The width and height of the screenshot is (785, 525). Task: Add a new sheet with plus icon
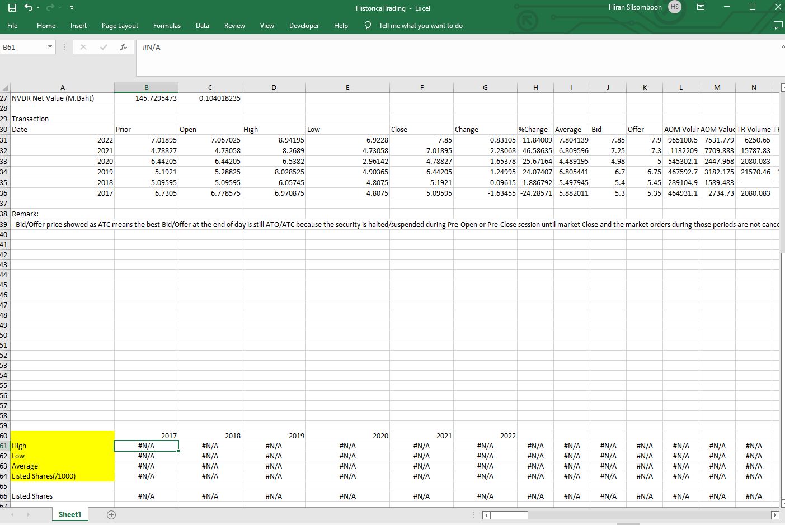click(111, 514)
